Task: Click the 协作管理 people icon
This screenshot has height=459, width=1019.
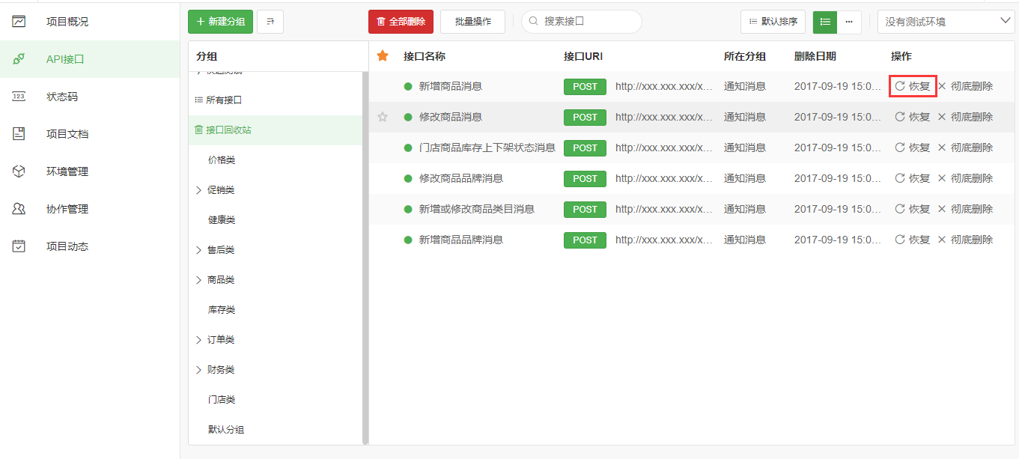Action: 19,209
